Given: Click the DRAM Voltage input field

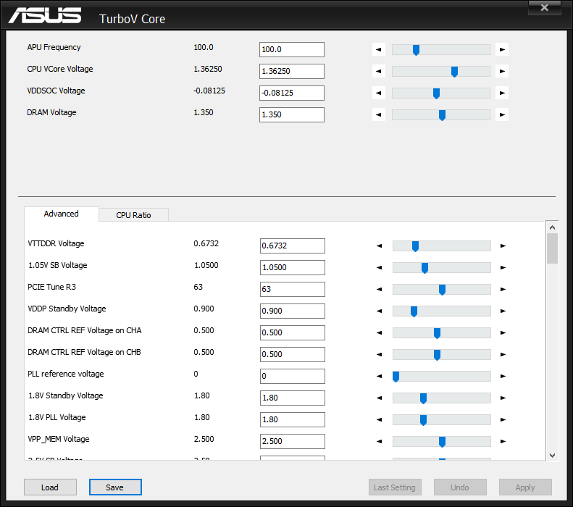Looking at the screenshot, I should point(292,114).
